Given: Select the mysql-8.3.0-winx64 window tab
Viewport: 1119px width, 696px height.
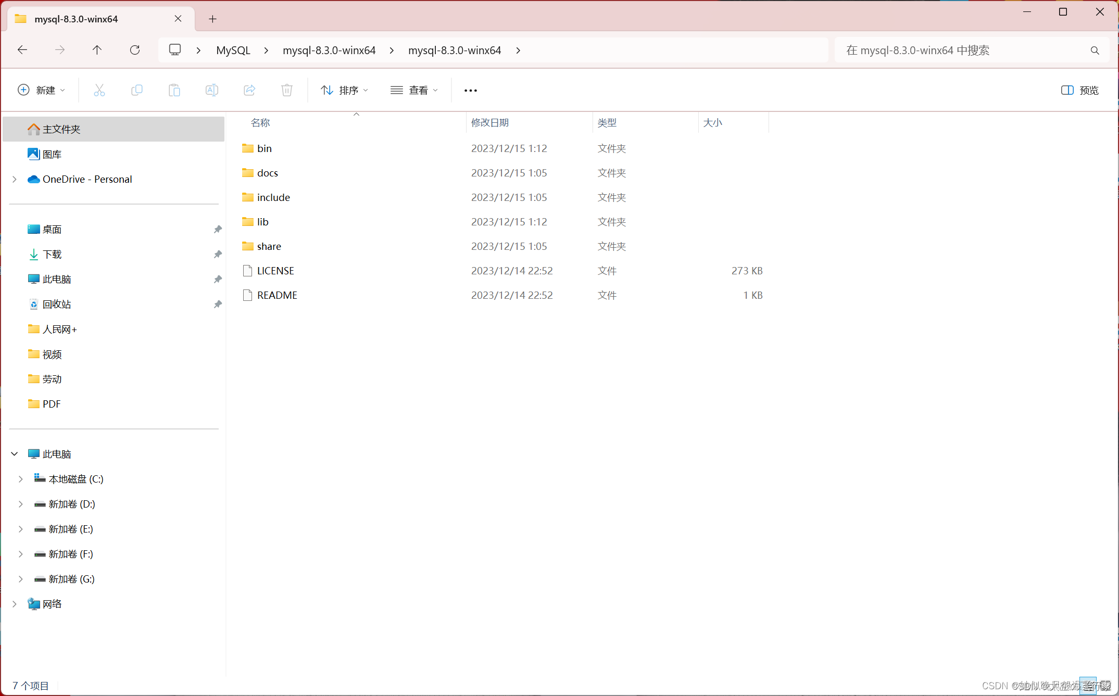Looking at the screenshot, I should 101,19.
